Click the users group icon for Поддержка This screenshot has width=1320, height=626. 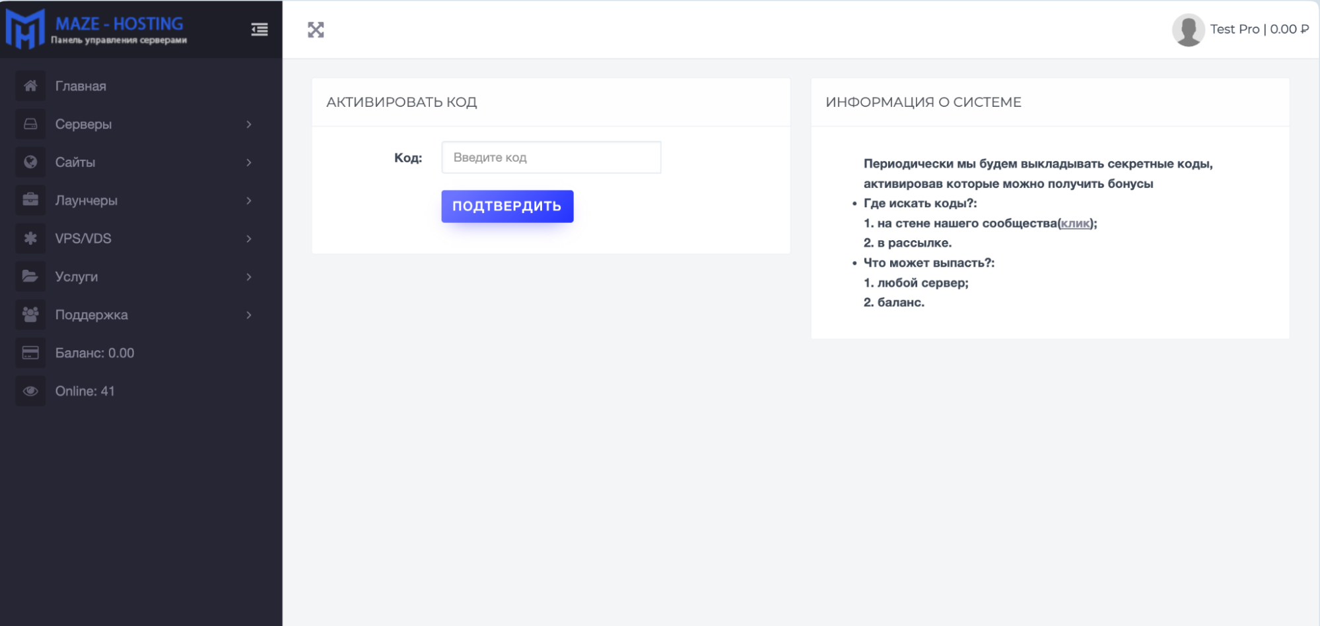[30, 315]
